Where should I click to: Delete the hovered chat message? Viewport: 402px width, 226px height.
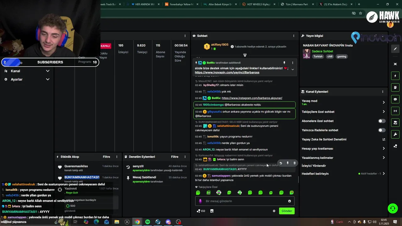tap(294, 163)
